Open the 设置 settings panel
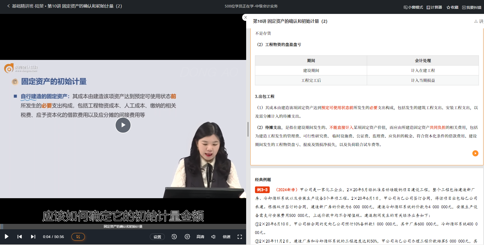Screen dimensions: 484x245 click(x=157, y=237)
